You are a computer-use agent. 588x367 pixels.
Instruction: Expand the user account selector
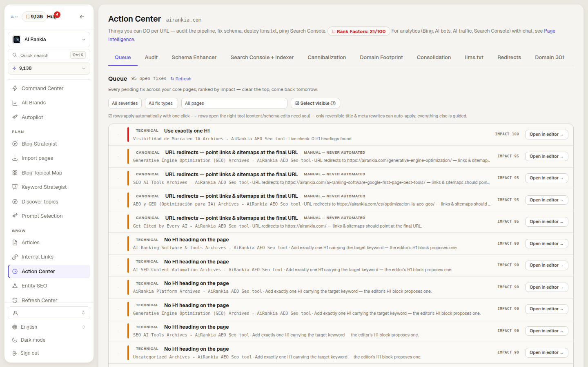point(49,313)
